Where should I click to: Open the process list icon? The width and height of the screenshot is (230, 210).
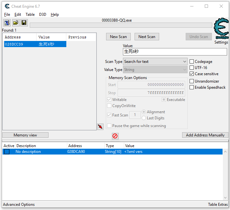[x=7, y=23]
